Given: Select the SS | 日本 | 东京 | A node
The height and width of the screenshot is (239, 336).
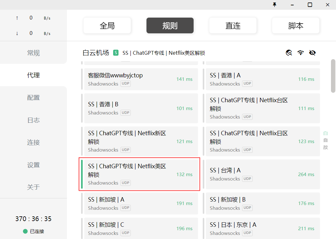Looking at the screenshot, I should tap(263, 228).
